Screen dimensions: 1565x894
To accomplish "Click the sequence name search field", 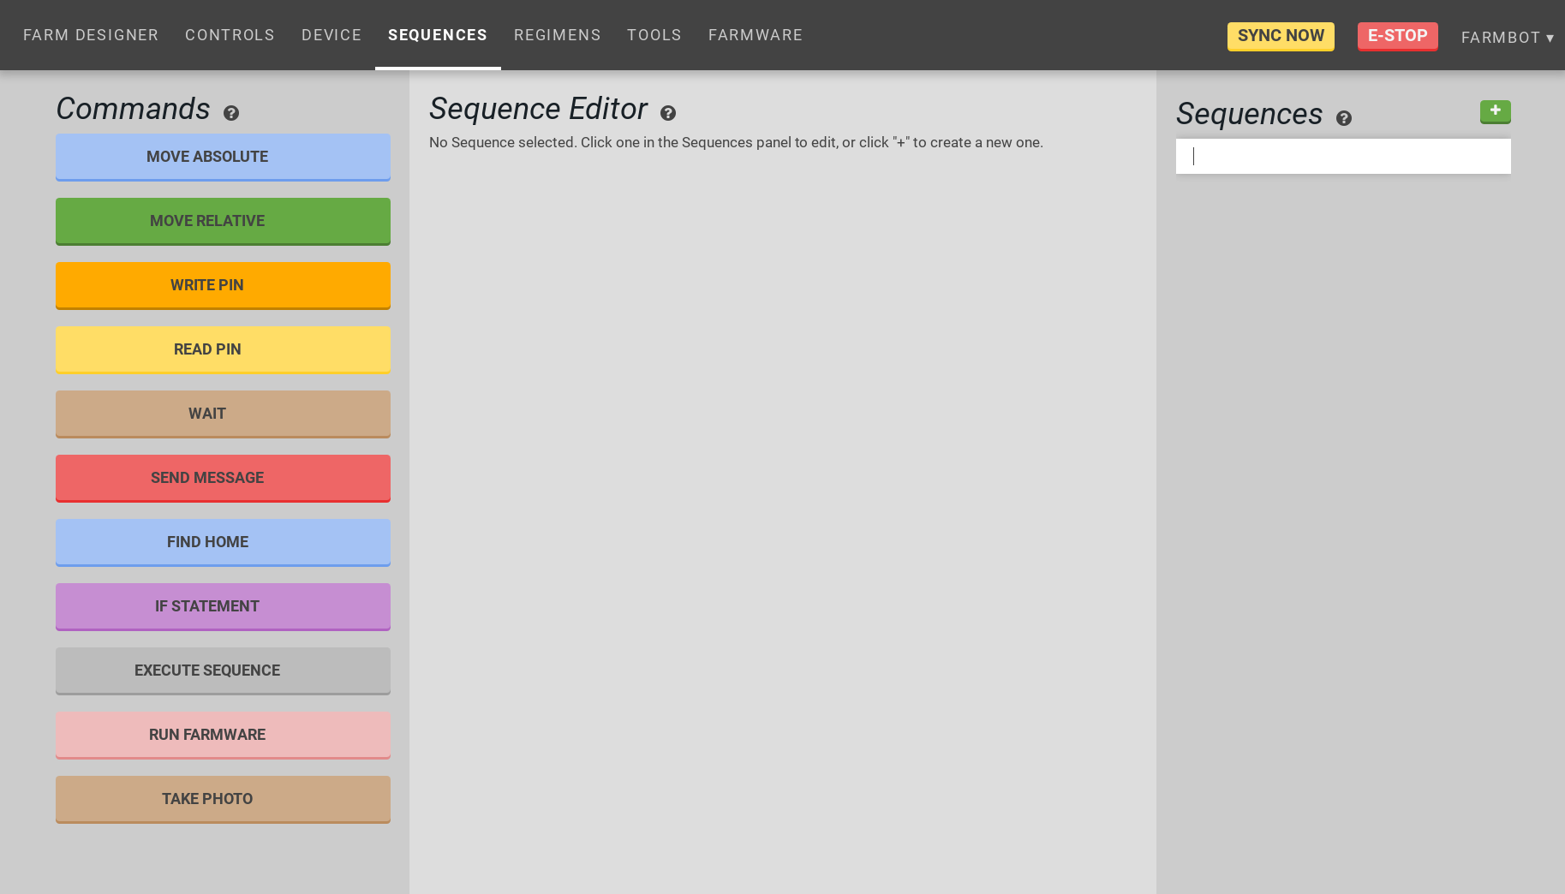I will (1342, 156).
